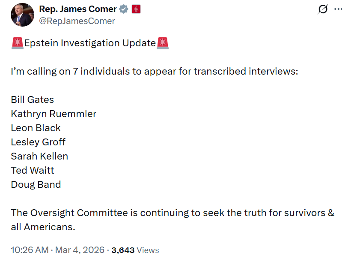This screenshot has width=342, height=259.
Task: Open the three-dot More options menu
Action: (x=338, y=9)
